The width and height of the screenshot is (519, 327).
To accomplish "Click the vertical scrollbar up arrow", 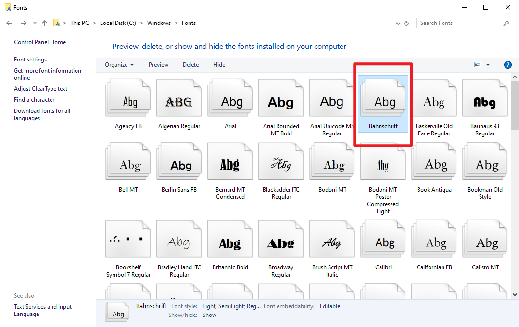I will tap(515, 77).
